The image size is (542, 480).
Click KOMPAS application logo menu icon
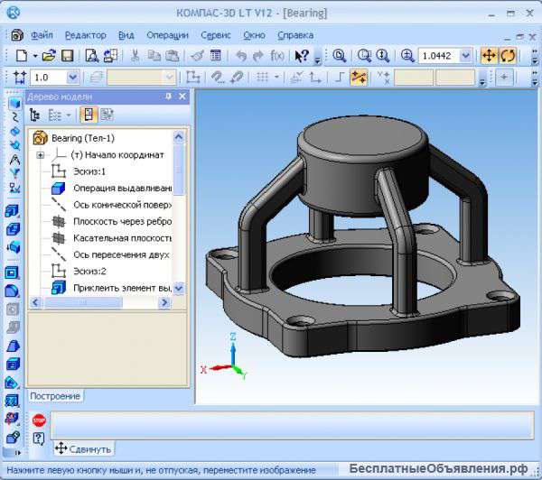point(13,13)
